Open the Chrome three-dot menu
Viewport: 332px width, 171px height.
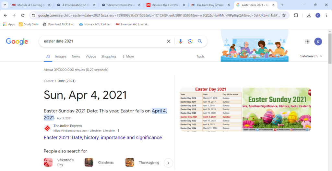(x=326, y=15)
